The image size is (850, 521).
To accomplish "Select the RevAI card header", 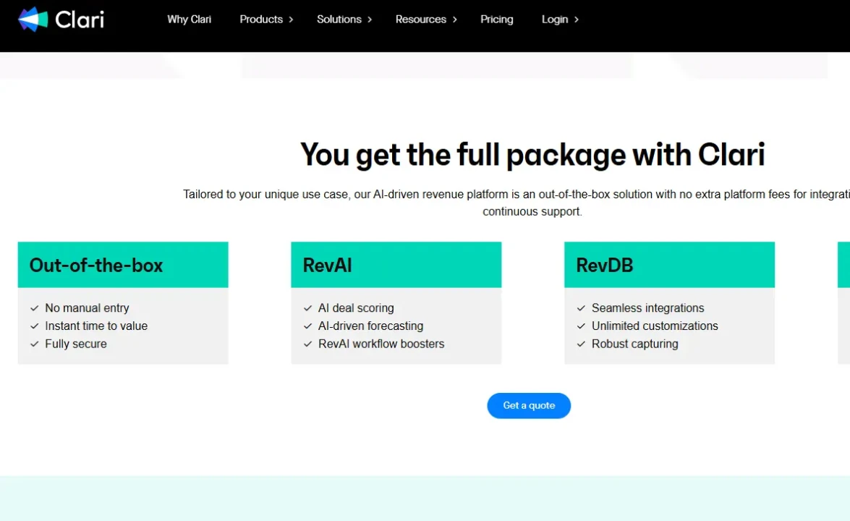I will pyautogui.click(x=396, y=265).
